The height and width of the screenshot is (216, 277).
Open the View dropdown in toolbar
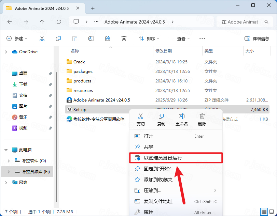[x=180, y=38]
